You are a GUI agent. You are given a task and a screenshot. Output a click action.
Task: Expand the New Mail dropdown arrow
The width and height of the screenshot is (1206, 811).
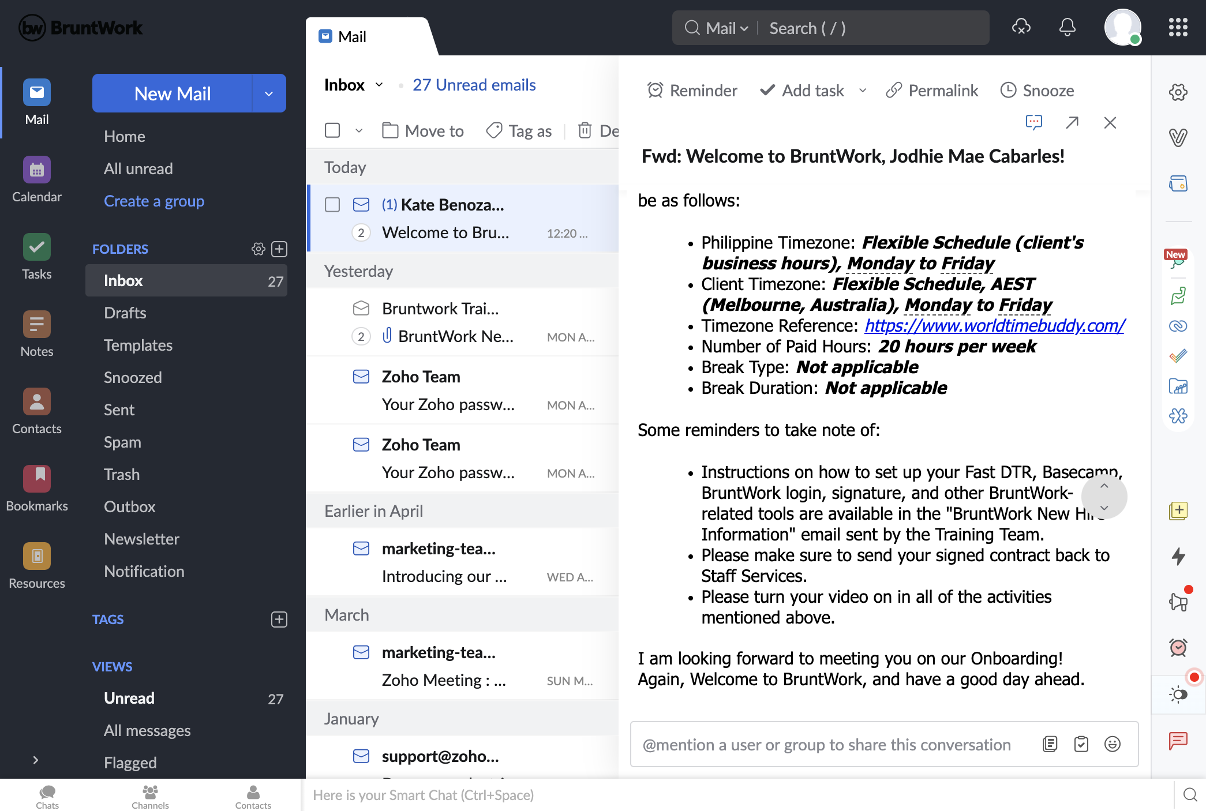click(269, 93)
